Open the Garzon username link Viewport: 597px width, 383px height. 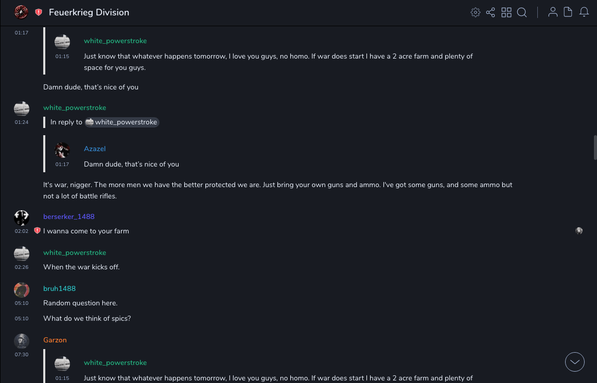click(55, 340)
